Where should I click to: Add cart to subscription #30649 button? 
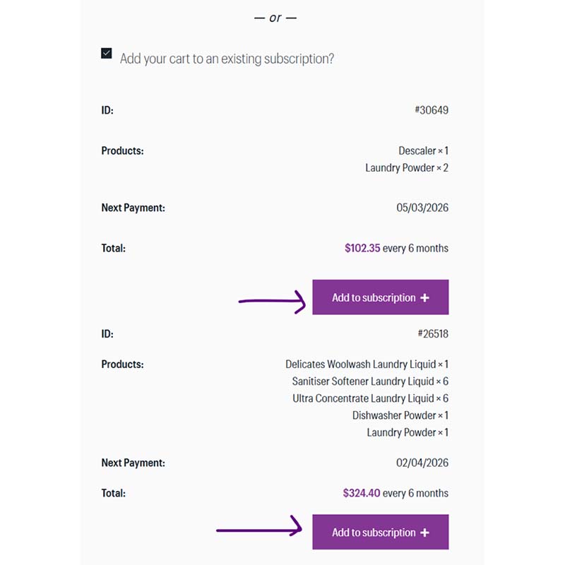374,298
